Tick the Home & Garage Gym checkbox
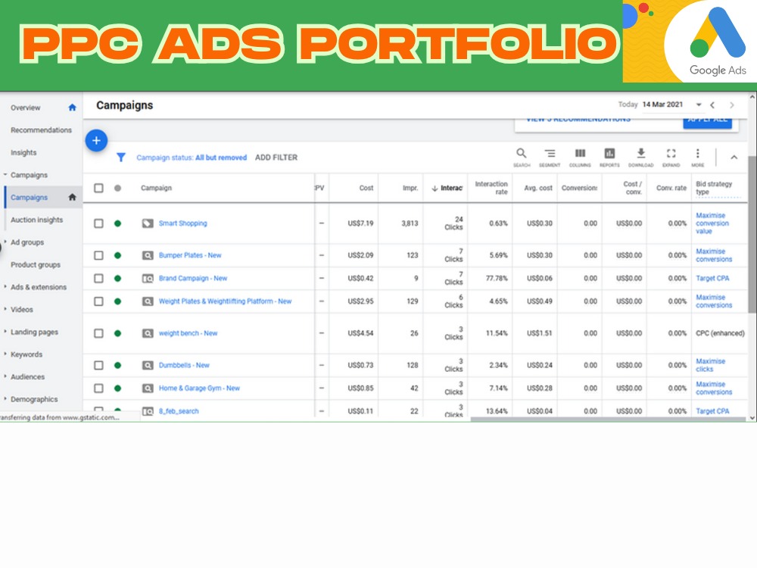757x568 pixels. coord(98,389)
